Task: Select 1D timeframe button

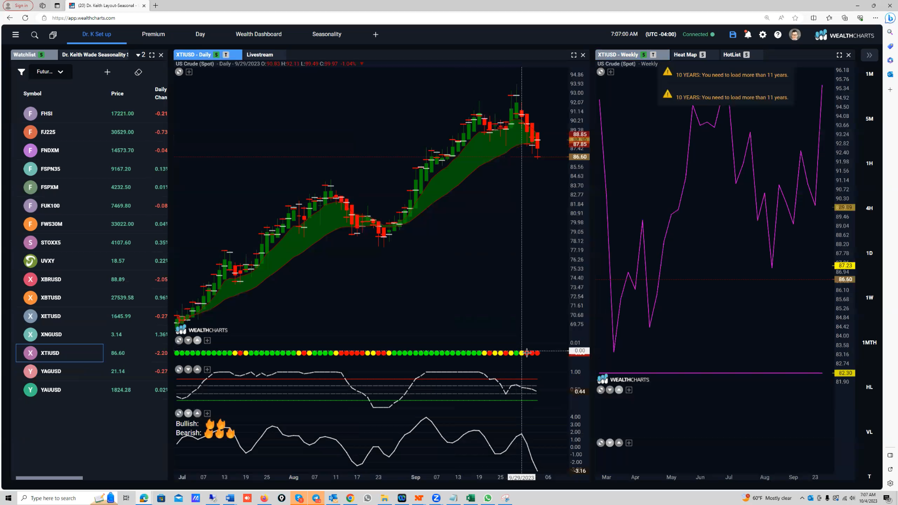Action: [x=869, y=253]
